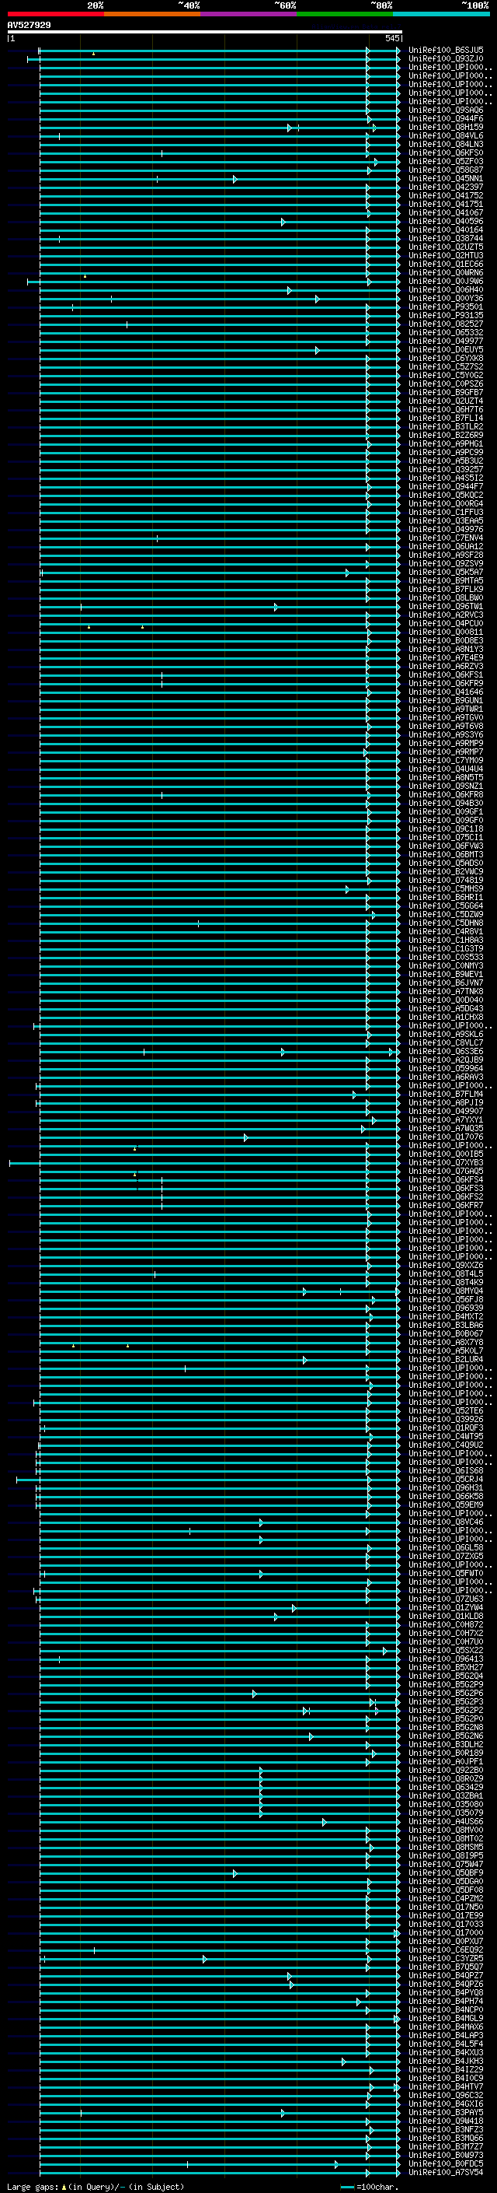View the last hit UniRef100_A7SV54
497x2193 pixels.
(x=446, y=2172)
